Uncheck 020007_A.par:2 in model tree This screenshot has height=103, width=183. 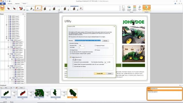[9, 16]
